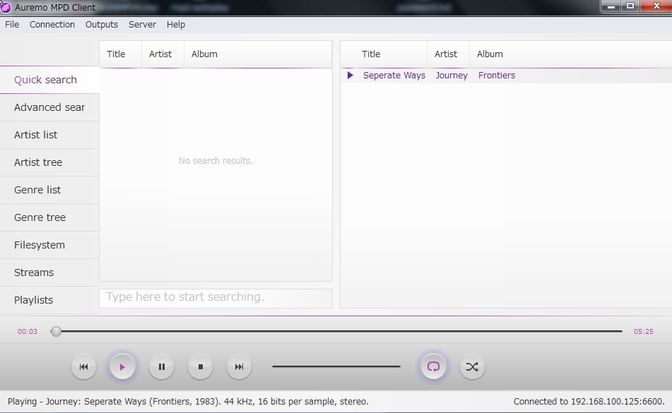Click the Auremo app icon in title bar
The image size is (672, 413).
[x=5, y=7]
